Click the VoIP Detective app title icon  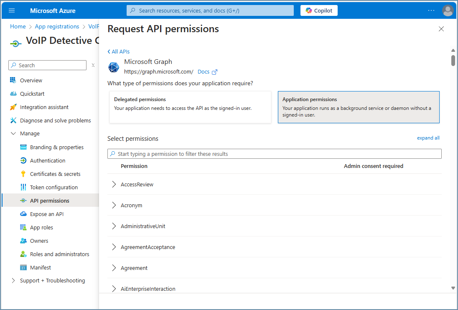(16, 44)
